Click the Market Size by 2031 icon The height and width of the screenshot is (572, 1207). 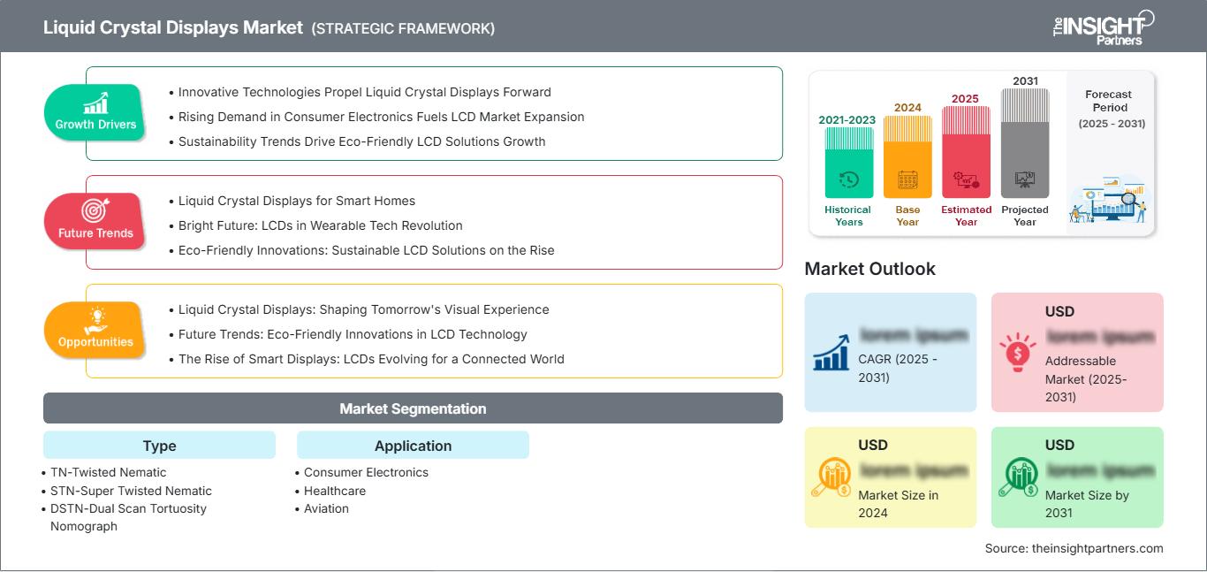coord(1019,477)
